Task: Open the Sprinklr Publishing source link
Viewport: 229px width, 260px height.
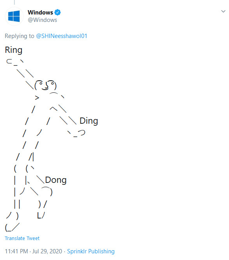Action: pyautogui.click(x=91, y=251)
